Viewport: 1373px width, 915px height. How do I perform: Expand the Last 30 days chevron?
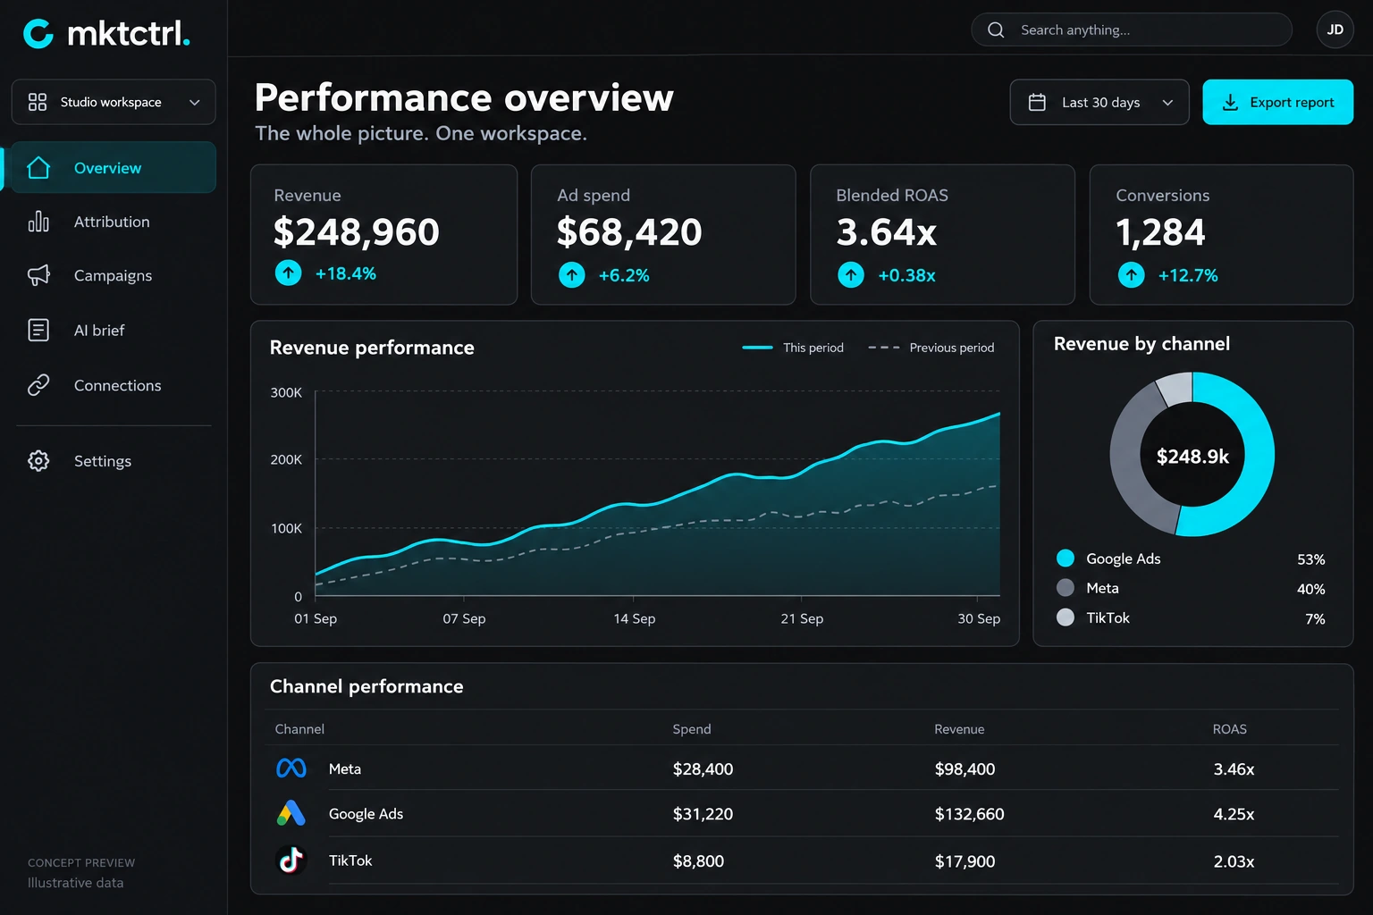[1167, 103]
